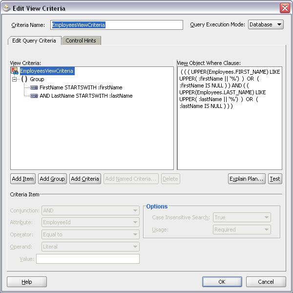This screenshot has height=293, width=293.
Task: Click the Criteria Item section label
Action: tap(24, 194)
